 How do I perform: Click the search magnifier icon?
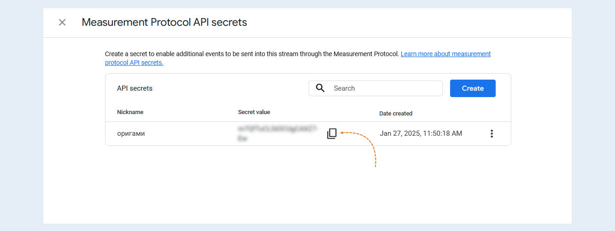(320, 88)
